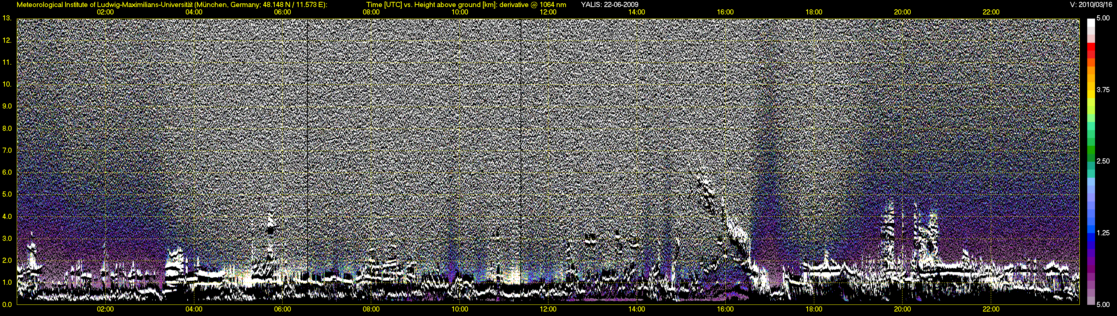This screenshot has height=316, width=1117.
Task: Pick the yellow segment of the colorbar
Action: (x=1091, y=94)
